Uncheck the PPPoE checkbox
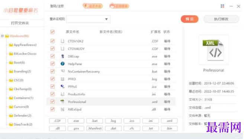 coord(52,87)
